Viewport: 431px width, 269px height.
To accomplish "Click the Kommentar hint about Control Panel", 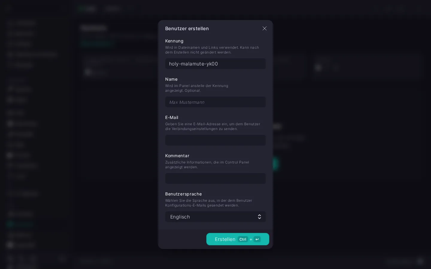I will click(207, 165).
